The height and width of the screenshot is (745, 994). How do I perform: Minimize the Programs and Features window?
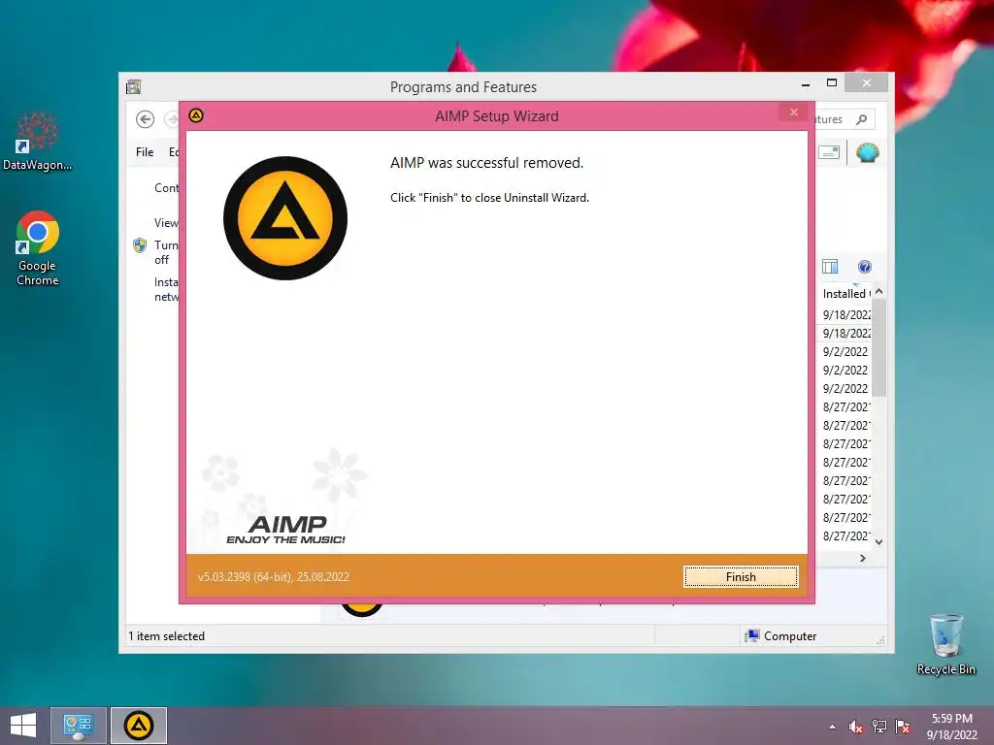pos(806,83)
